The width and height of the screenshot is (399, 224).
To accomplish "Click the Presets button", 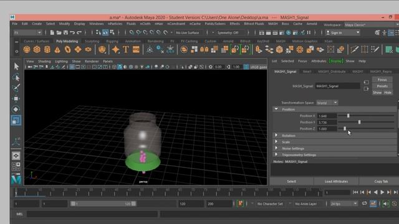I will click(x=382, y=86).
